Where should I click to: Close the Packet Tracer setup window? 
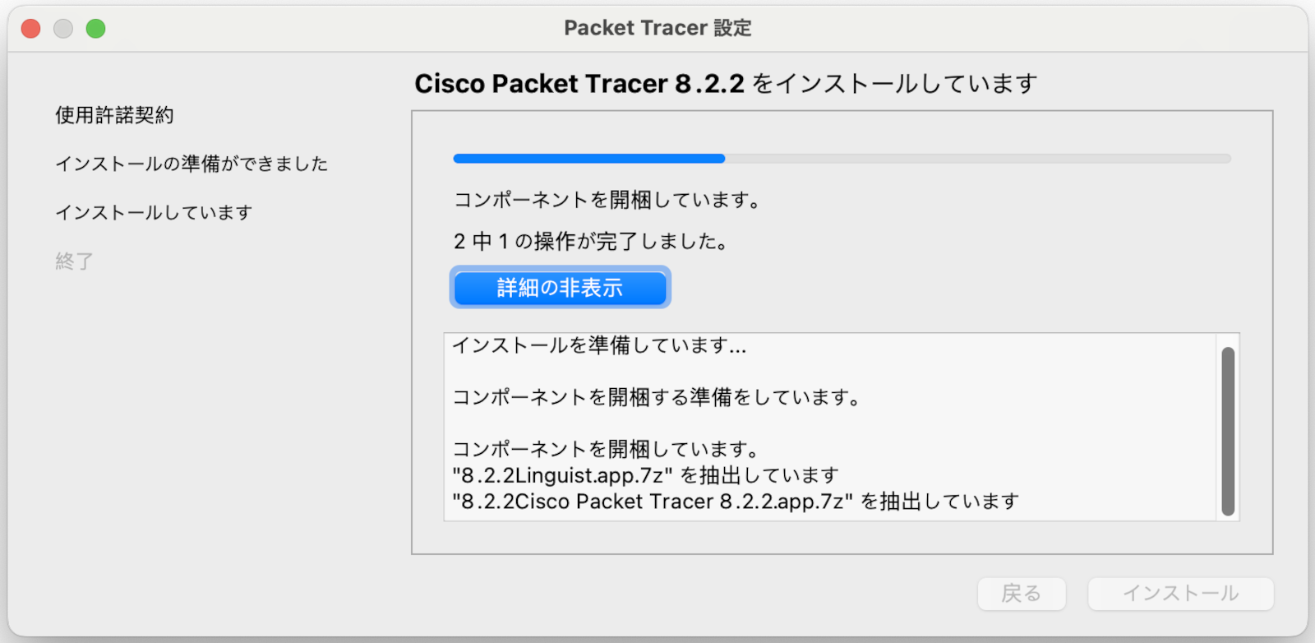pos(31,29)
